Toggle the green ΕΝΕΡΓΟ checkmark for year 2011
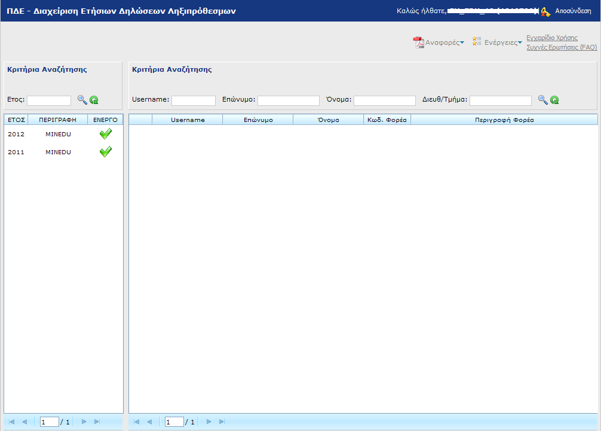The width and height of the screenshot is (601, 431). coord(105,152)
